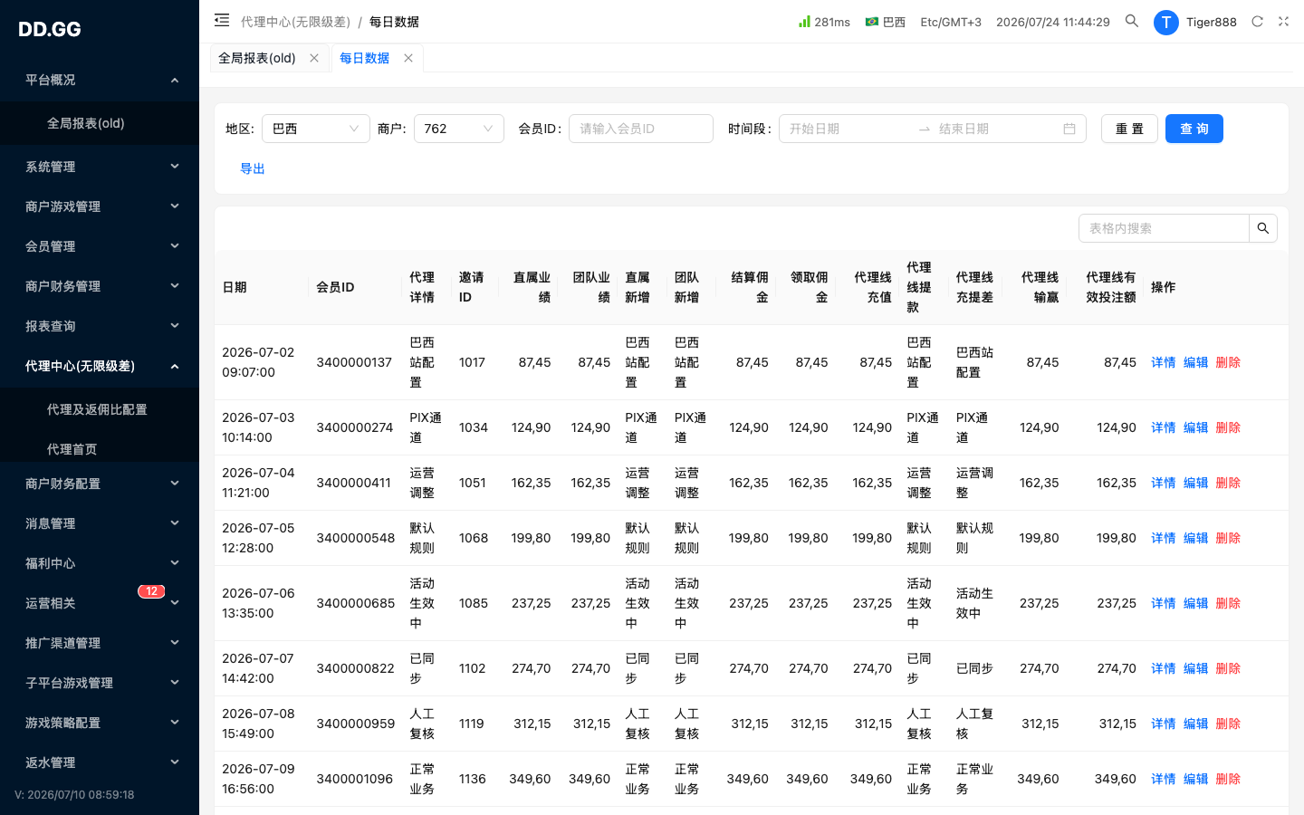Expand the 会员管理 sidebar menu
This screenshot has width=1304, height=815.
[100, 246]
